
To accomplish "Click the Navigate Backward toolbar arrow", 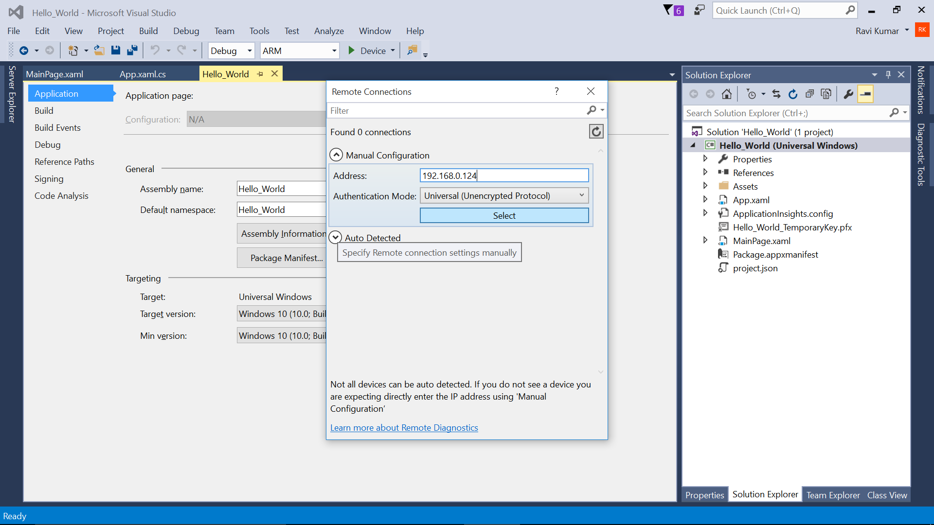I will (23, 51).
